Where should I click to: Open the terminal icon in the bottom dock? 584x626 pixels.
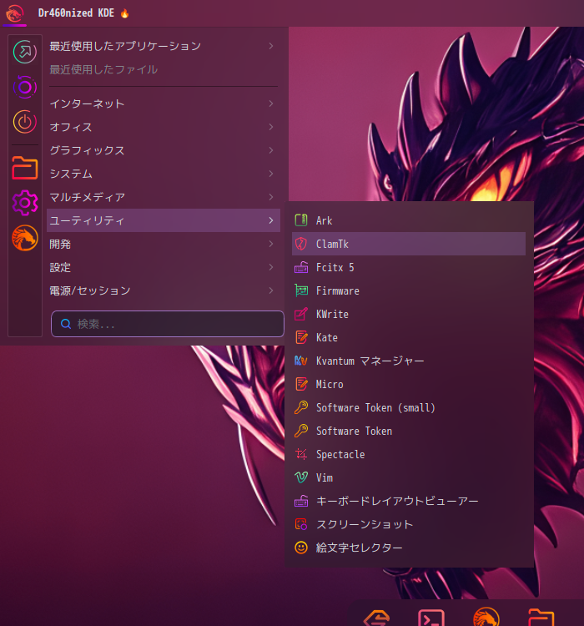click(431, 618)
